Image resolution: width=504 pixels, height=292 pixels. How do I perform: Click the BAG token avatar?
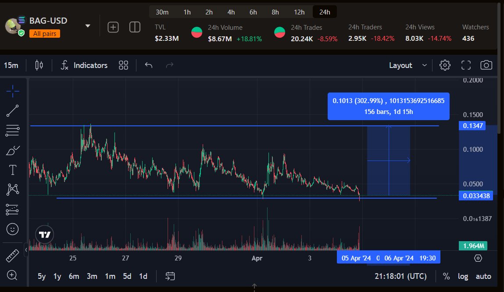[14, 26]
